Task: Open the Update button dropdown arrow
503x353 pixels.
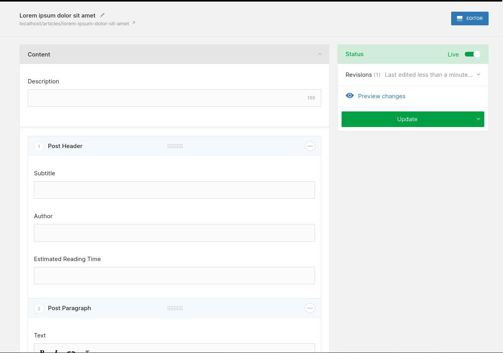Action: [x=478, y=119]
